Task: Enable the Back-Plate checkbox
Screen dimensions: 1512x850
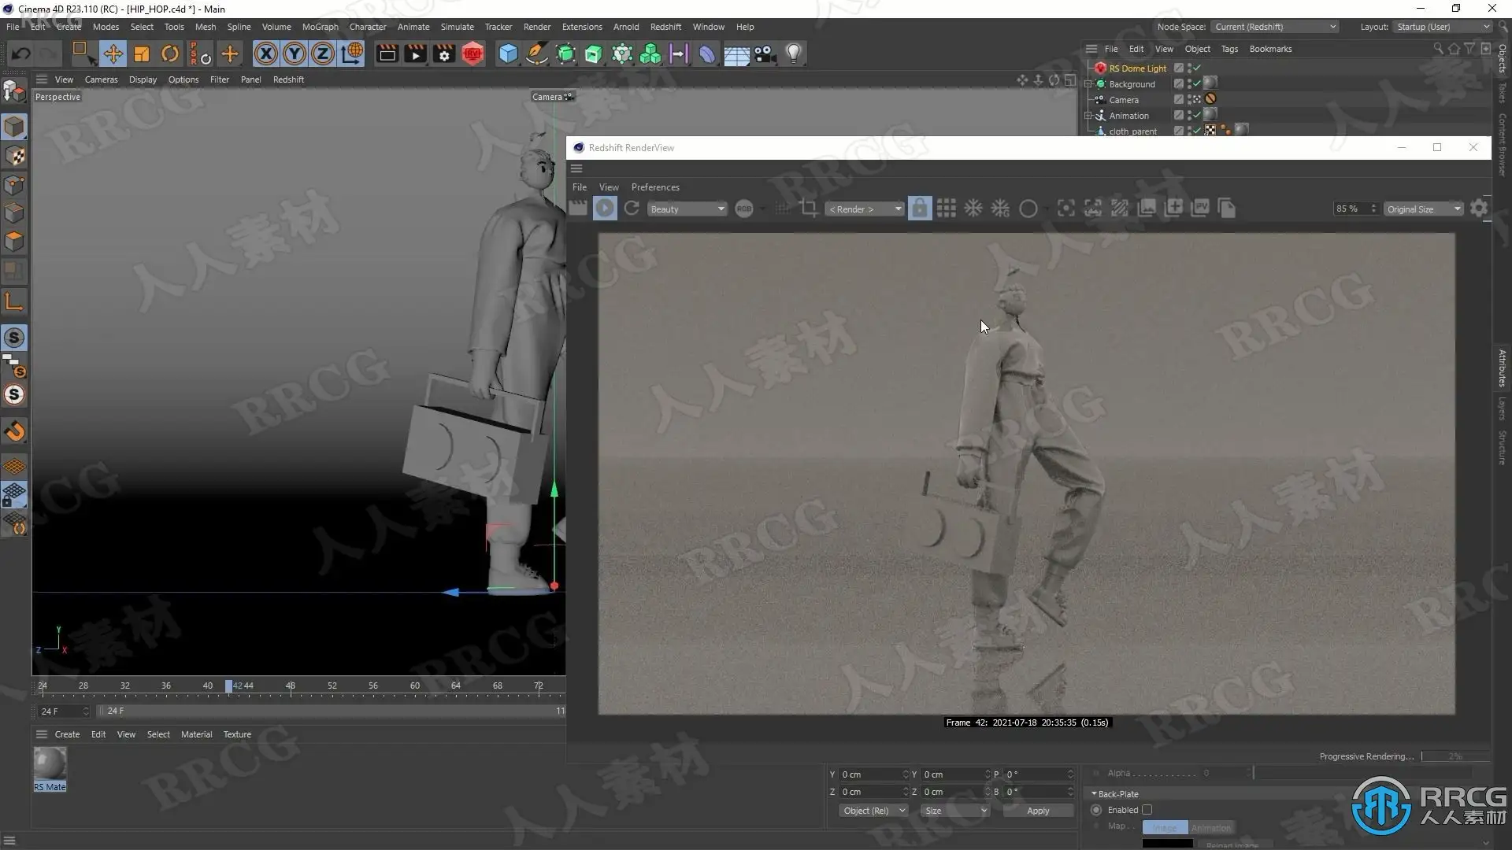Action: [1147, 810]
